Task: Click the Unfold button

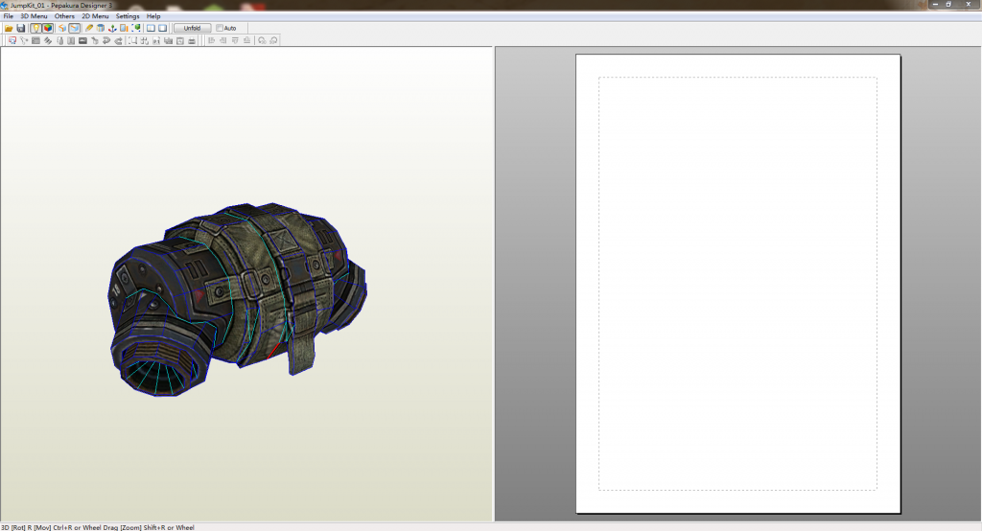Action: click(192, 28)
